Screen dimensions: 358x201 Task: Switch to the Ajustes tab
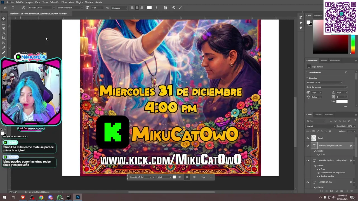pos(324,60)
